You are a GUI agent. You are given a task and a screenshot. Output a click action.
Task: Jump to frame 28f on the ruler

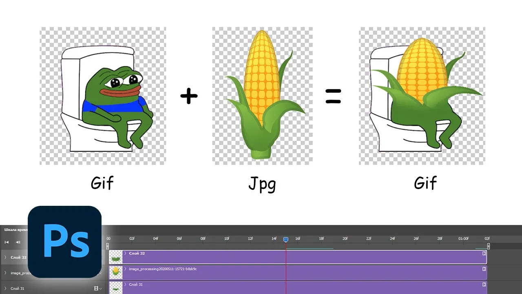tap(440, 238)
